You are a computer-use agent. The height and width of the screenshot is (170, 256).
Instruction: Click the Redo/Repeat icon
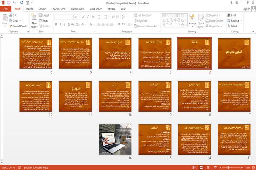22,3
